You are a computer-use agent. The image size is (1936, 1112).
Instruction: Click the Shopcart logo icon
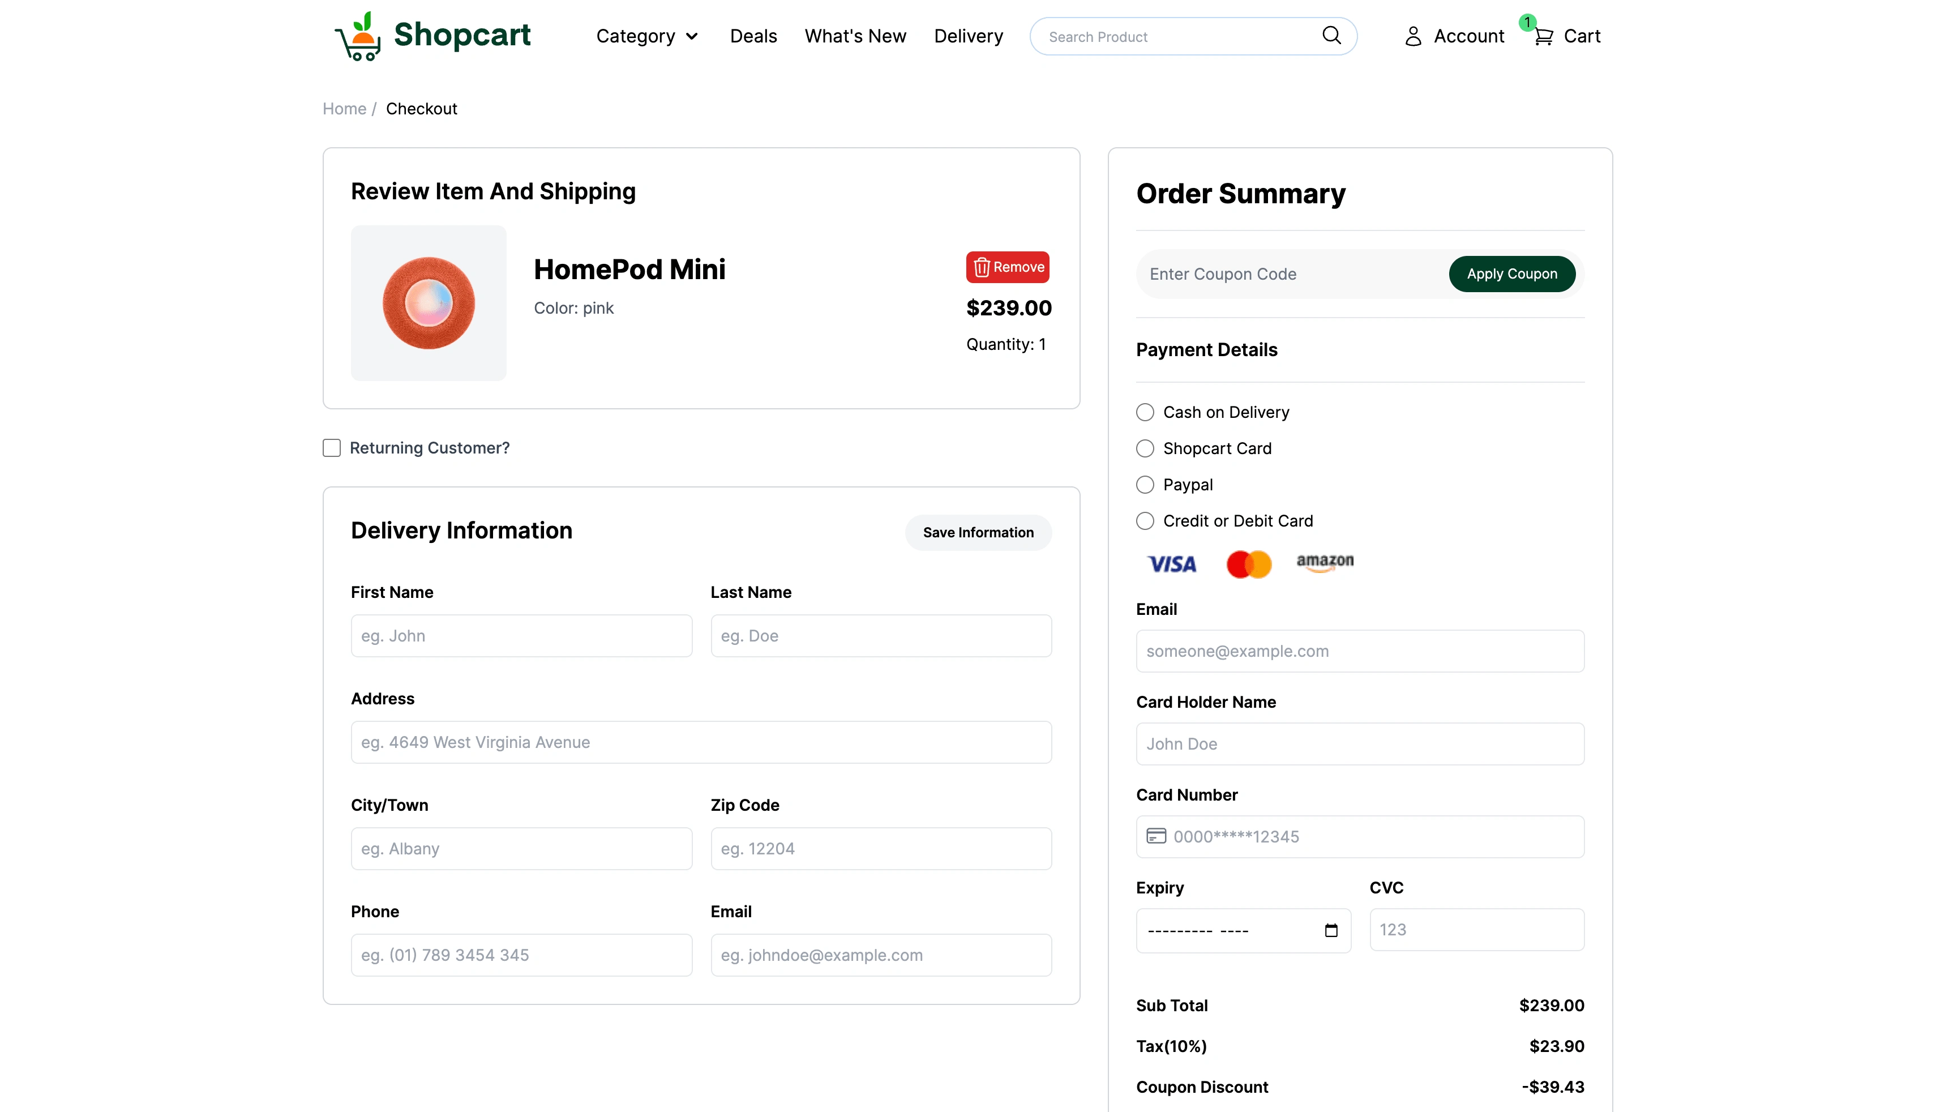(357, 36)
